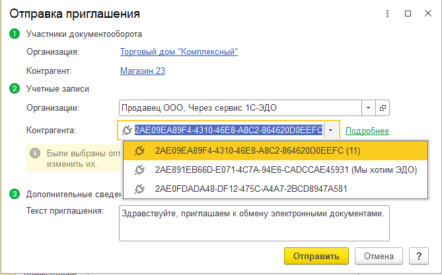
Task: Open the Магазин 23 link
Action: (143, 71)
